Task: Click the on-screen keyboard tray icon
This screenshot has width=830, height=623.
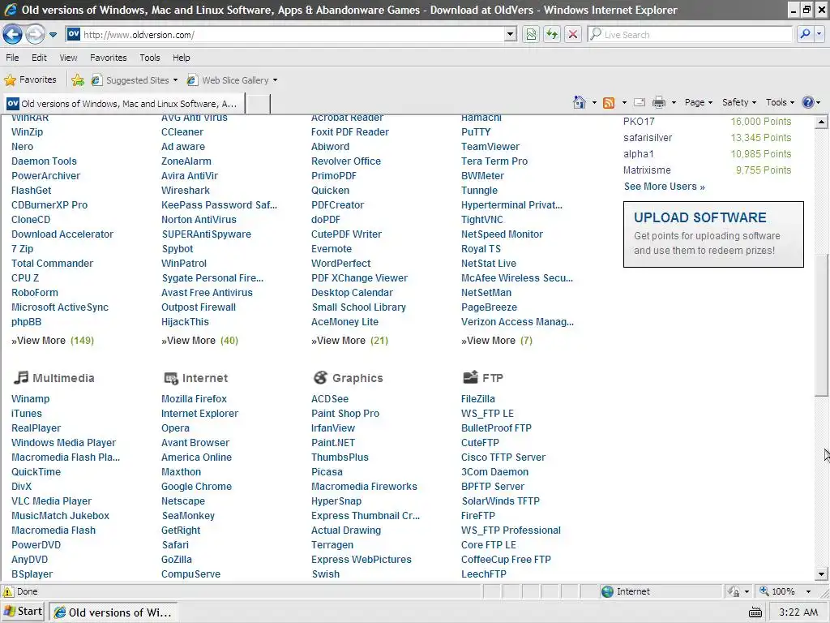Action: (755, 612)
